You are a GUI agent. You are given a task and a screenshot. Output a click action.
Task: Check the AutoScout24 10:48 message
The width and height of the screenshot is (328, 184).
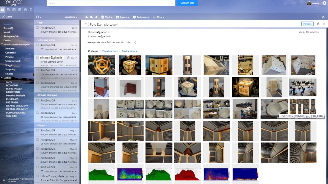[37, 27]
